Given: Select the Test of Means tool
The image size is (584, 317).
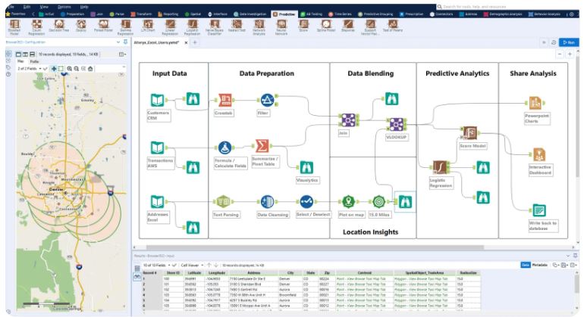Looking at the screenshot, I should (x=393, y=26).
